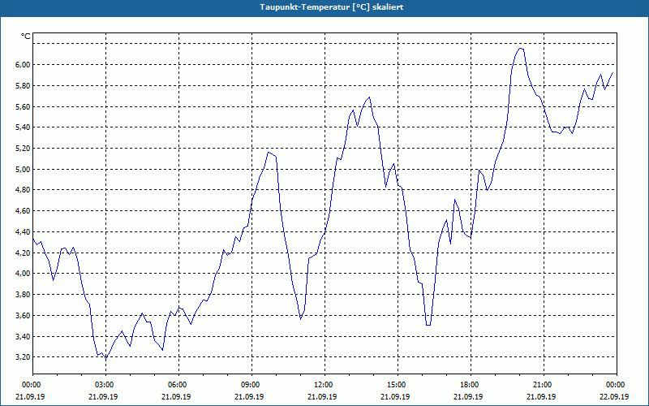Click the 5,60 y-axis label
Screen dimensions: 649x406
[24, 106]
